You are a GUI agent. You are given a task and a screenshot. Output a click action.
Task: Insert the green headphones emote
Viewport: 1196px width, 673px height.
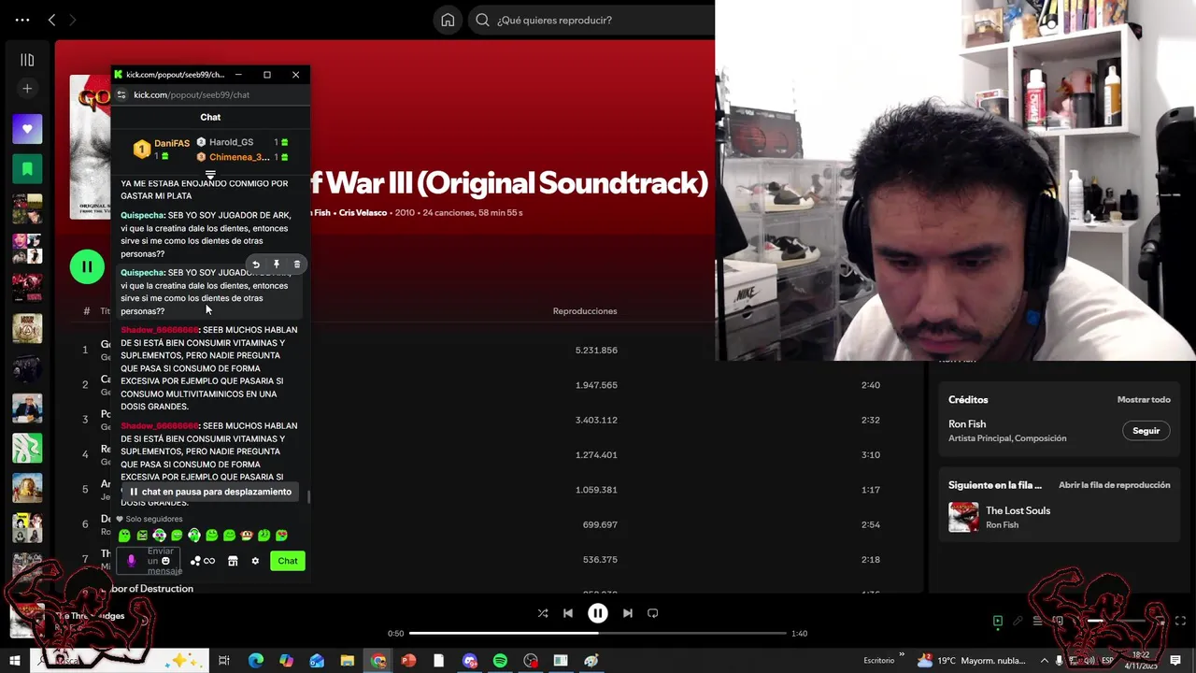point(194,536)
